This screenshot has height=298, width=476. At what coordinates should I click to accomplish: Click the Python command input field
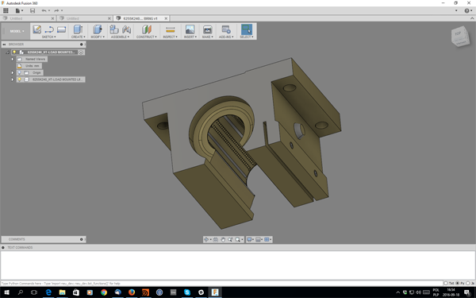[x=221, y=284]
